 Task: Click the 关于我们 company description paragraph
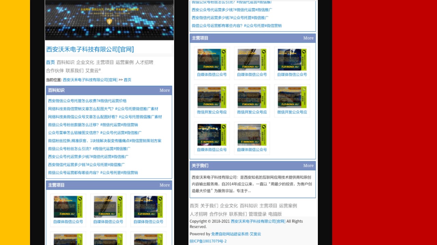click(252, 184)
